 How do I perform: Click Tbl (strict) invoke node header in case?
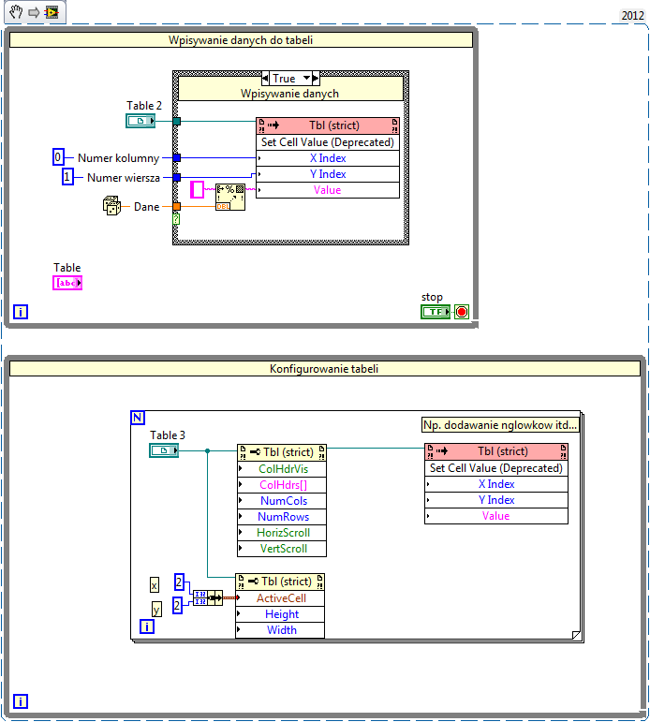[328, 125]
